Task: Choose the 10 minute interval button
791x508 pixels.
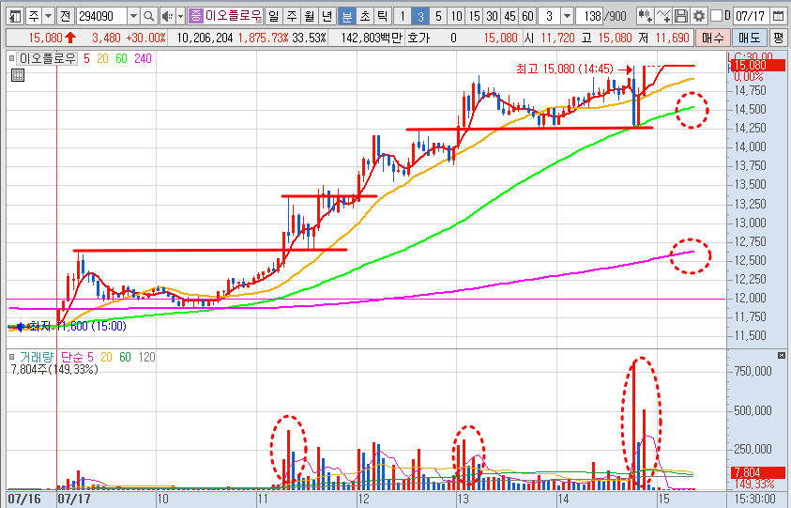Action: click(x=456, y=17)
